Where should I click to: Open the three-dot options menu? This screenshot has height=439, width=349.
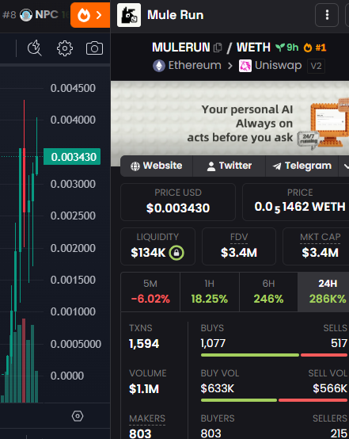click(327, 15)
